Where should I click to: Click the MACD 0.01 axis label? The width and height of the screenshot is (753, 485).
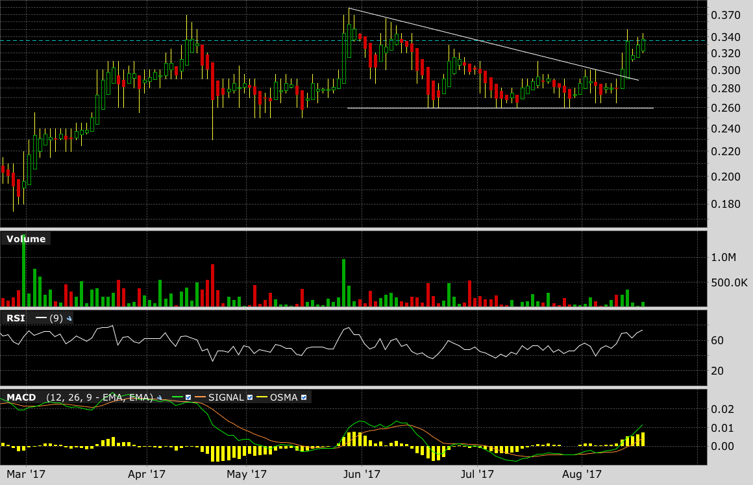pyautogui.click(x=722, y=428)
